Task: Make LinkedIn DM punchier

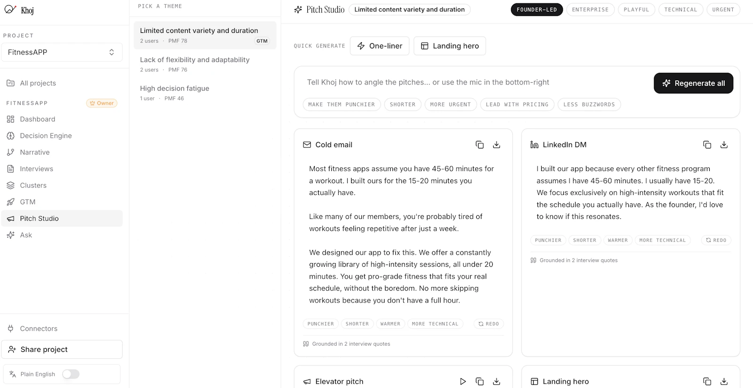Action: 548,240
